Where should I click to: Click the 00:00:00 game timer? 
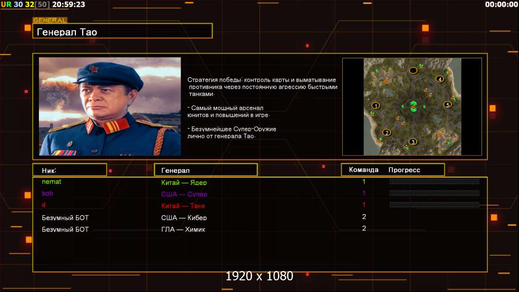pyautogui.click(x=501, y=4)
